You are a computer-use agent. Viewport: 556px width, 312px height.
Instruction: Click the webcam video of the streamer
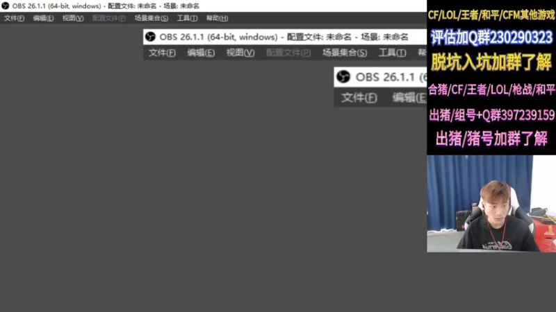point(491,204)
